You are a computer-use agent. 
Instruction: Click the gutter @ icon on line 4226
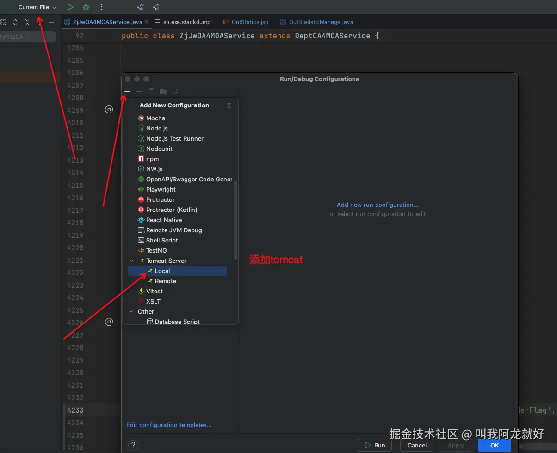pos(109,322)
